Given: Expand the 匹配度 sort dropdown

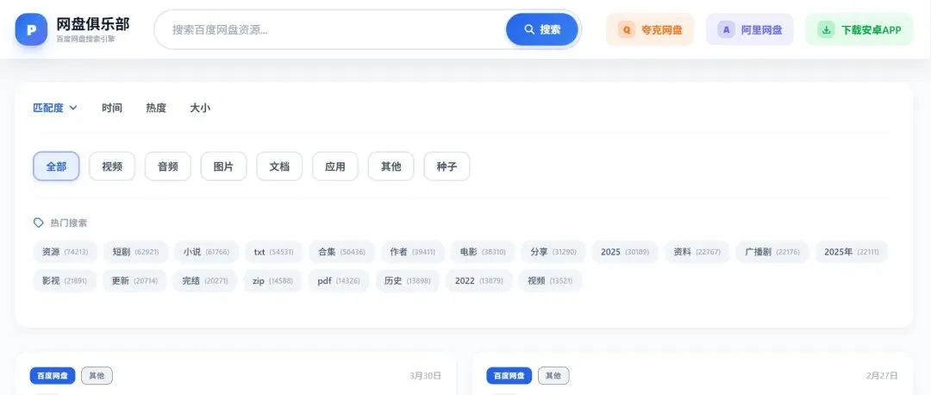Looking at the screenshot, I should [55, 108].
